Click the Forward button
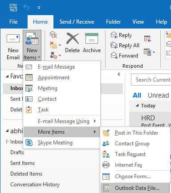Image resolution: width=171 pixels, height=193 pixels. coord(124,55)
